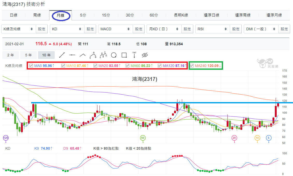293x176 pixels.
Task: Click 設定 next to RSI dropdown
Action: click(x=236, y=29)
